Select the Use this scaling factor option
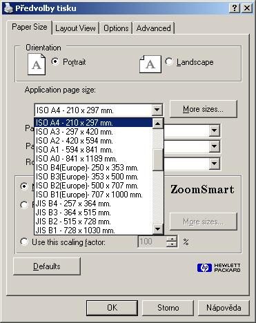The width and height of the screenshot is (256, 323). (x=24, y=242)
